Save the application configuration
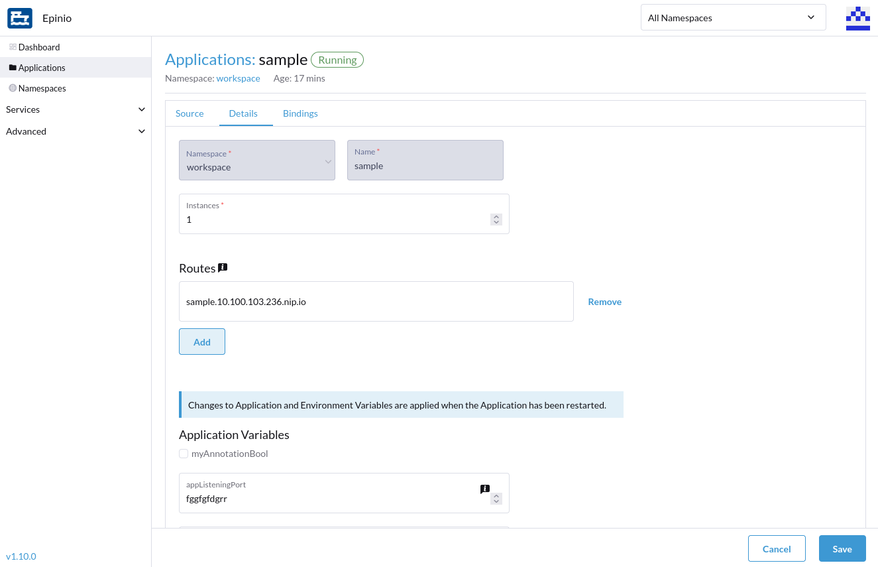 pyautogui.click(x=842, y=548)
